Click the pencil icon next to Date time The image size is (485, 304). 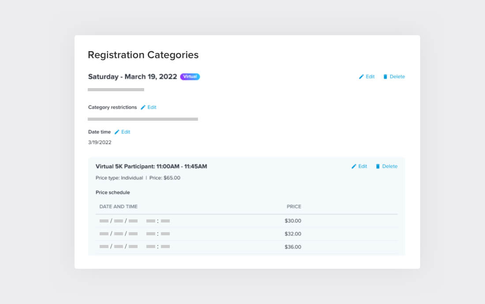[117, 132]
